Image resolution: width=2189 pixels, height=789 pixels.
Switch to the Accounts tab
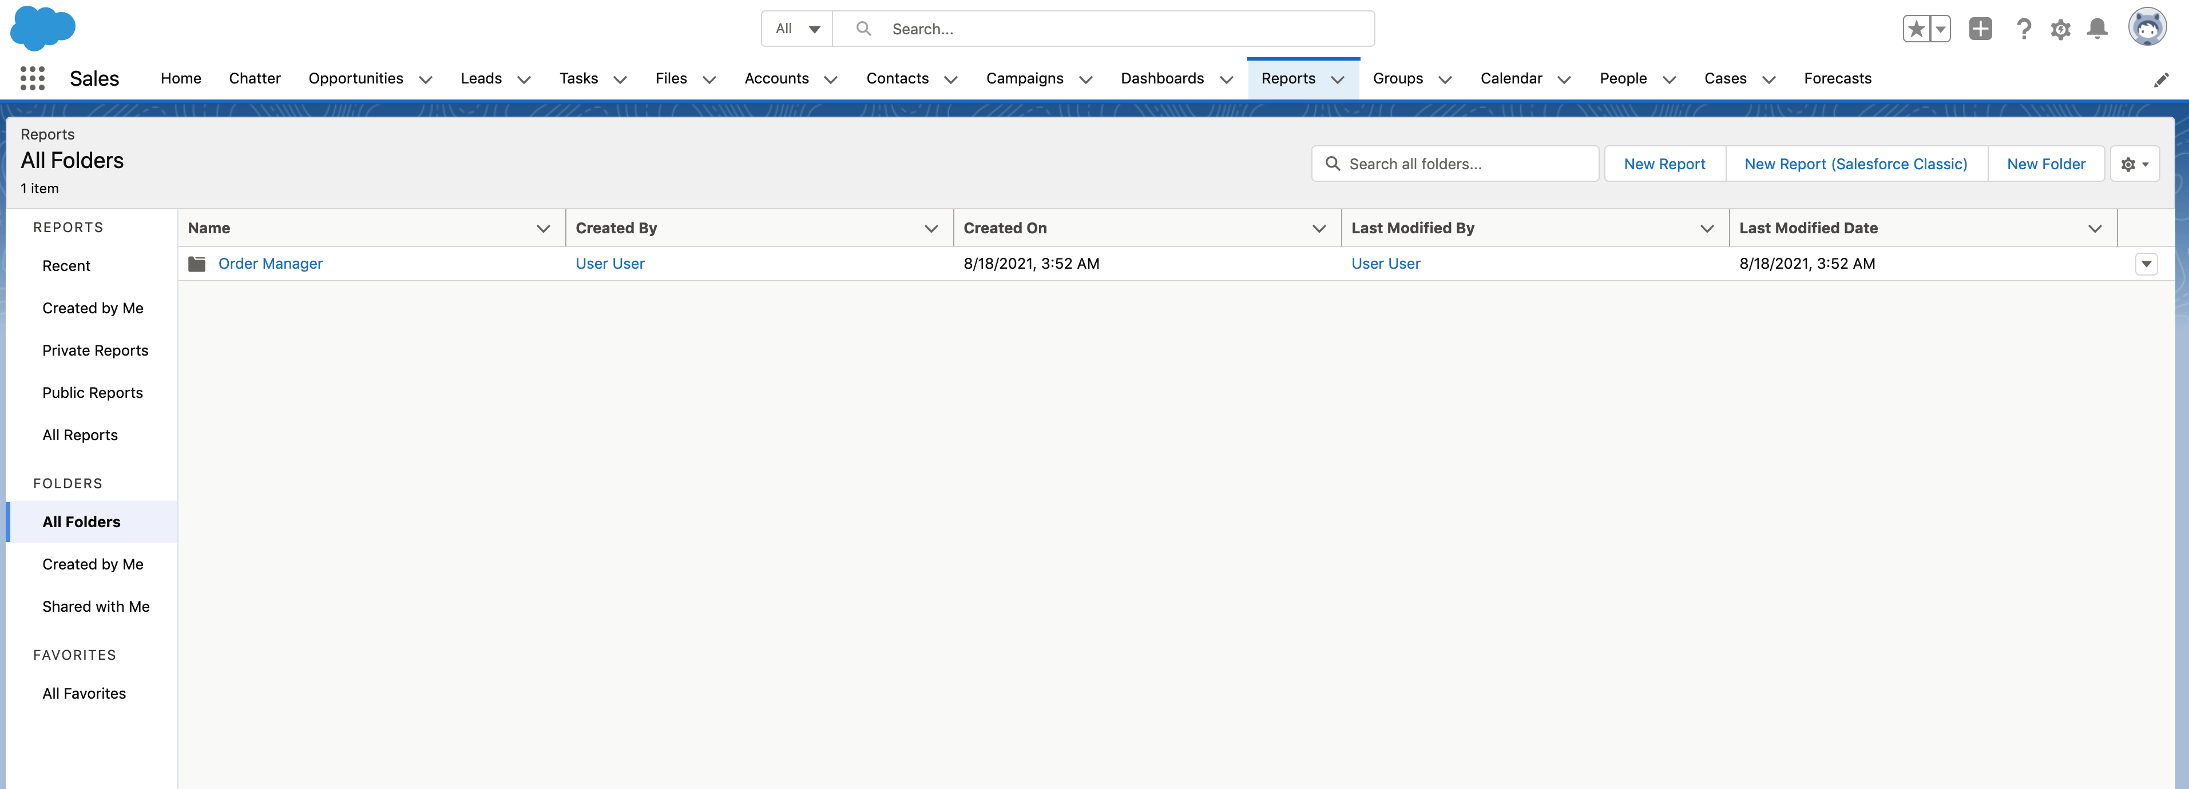[x=777, y=78]
